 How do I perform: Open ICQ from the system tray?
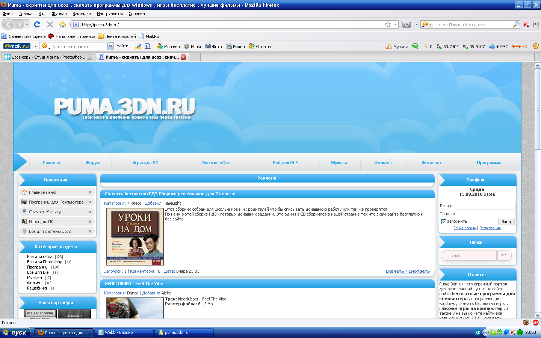pyautogui.click(x=499, y=332)
